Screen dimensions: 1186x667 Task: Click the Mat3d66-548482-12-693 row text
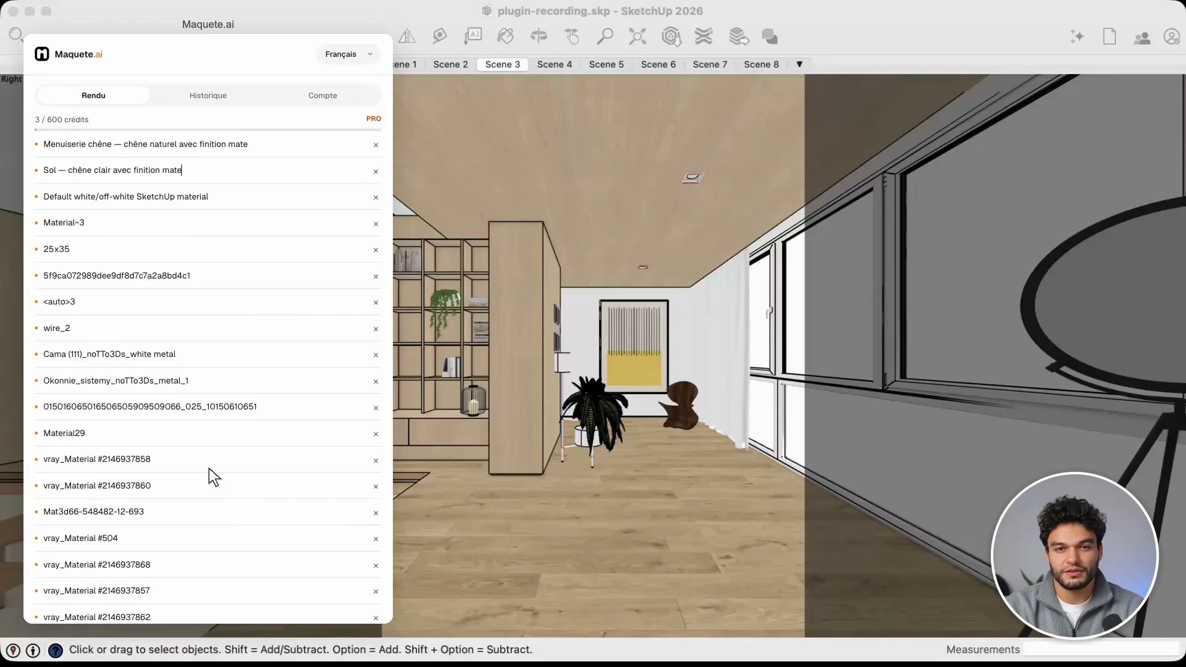click(x=93, y=511)
